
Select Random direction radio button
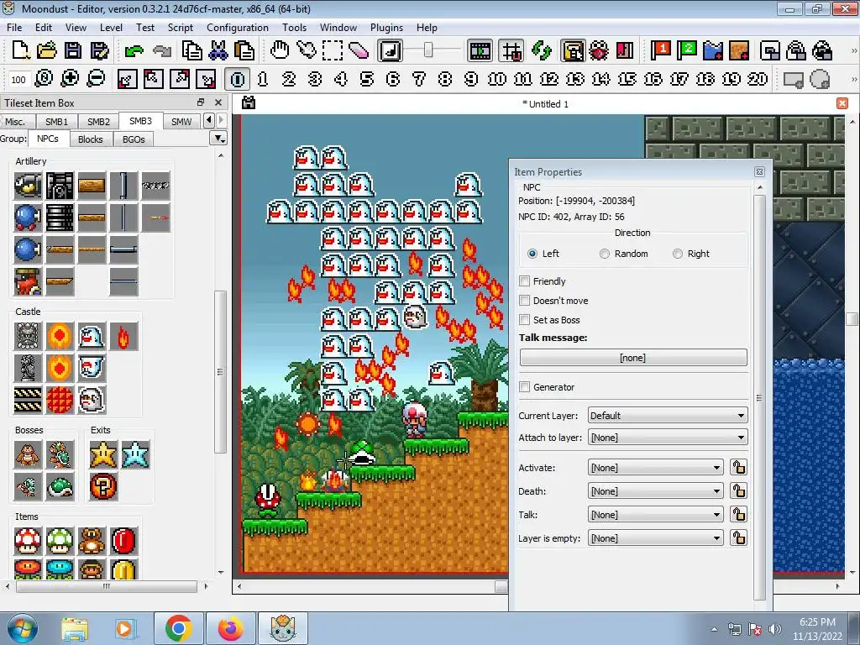pos(605,254)
